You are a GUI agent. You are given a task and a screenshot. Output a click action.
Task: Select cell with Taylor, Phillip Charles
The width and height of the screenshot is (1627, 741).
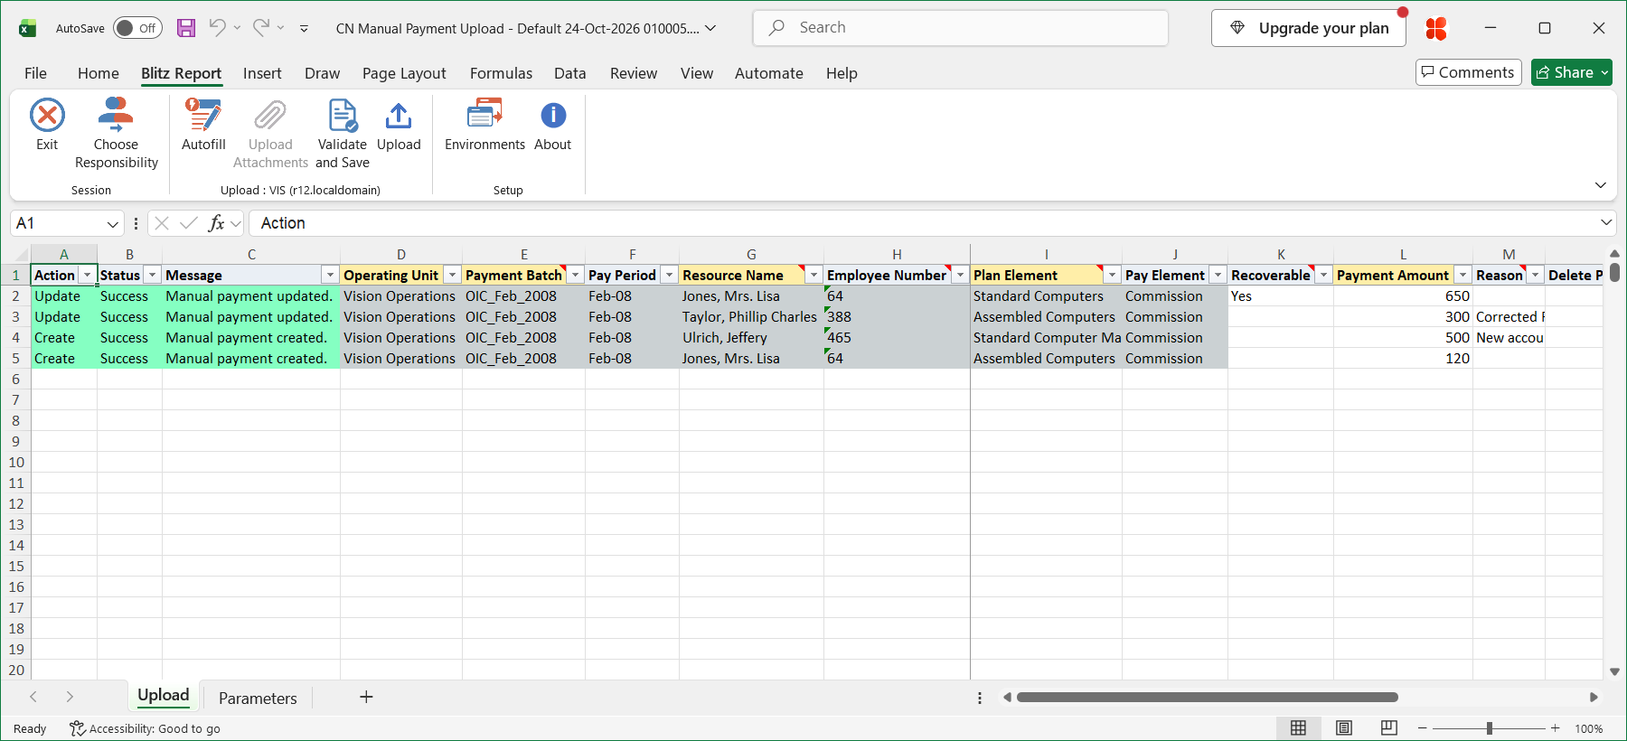(750, 316)
